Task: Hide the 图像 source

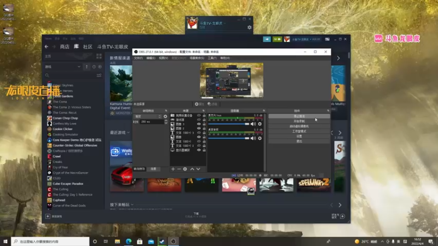Action: tap(199, 137)
